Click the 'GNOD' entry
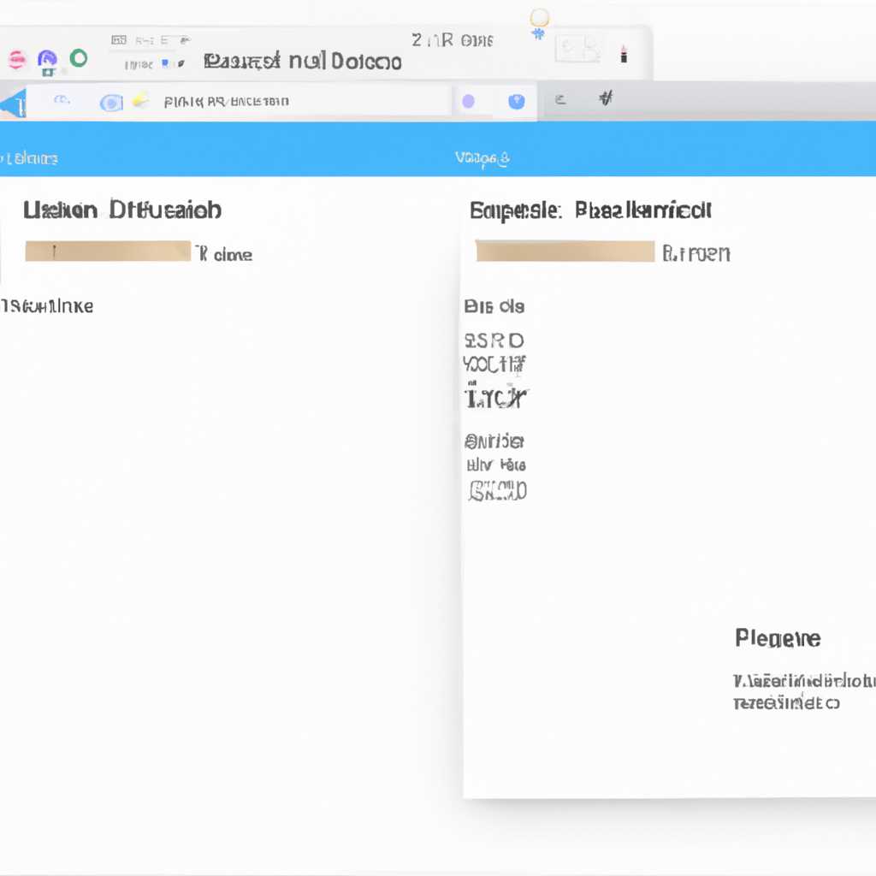876x876 pixels. (497, 490)
